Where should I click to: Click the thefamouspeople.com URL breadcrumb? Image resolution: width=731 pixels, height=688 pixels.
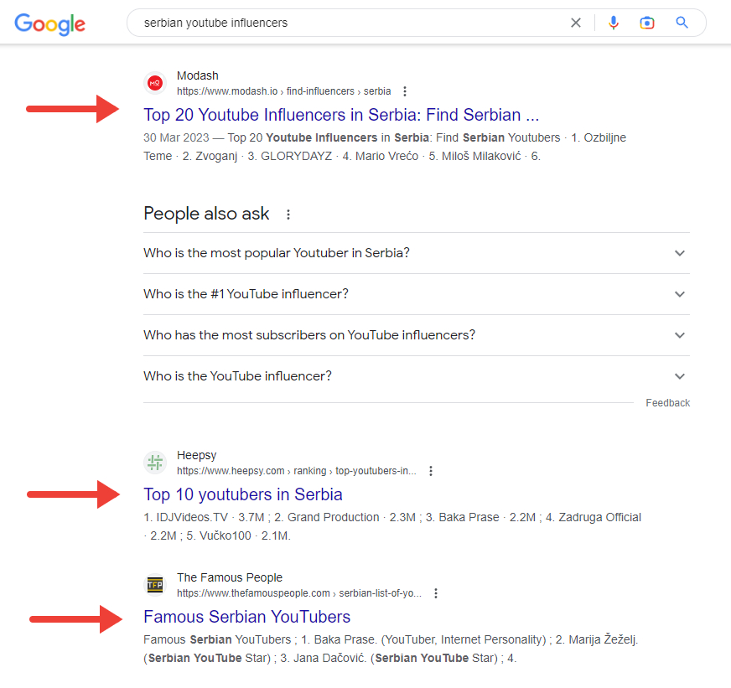299,593
